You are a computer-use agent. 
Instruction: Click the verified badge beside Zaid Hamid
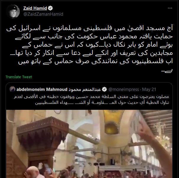pyautogui.click(x=50, y=8)
